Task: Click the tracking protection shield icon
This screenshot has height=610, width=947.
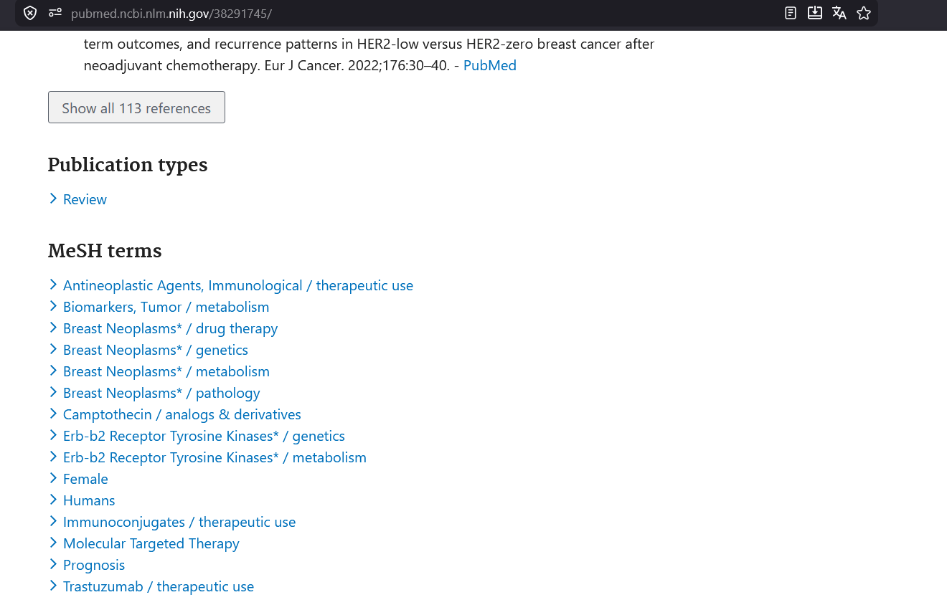Action: tap(30, 13)
